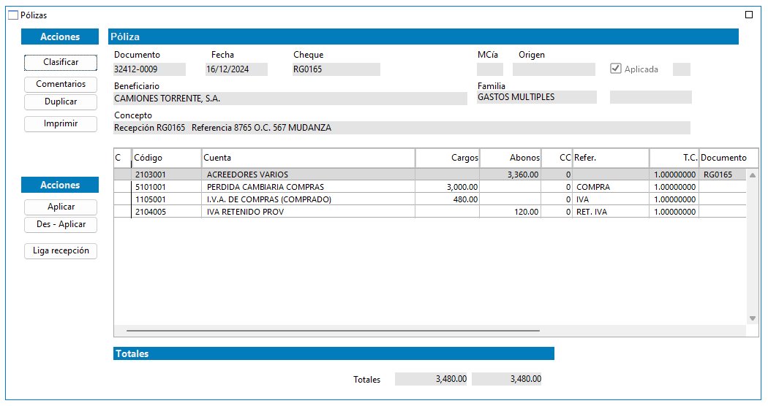Image resolution: width=768 pixels, height=406 pixels.
Task: Click the RG0165 document cell in grid
Action: tap(723, 175)
